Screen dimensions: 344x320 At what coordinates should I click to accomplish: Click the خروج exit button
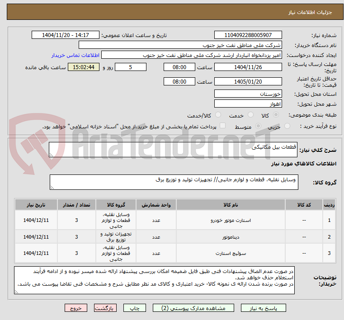pos(76,308)
